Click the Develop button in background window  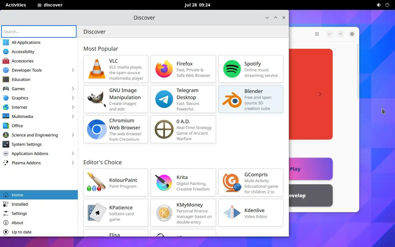coord(311,195)
